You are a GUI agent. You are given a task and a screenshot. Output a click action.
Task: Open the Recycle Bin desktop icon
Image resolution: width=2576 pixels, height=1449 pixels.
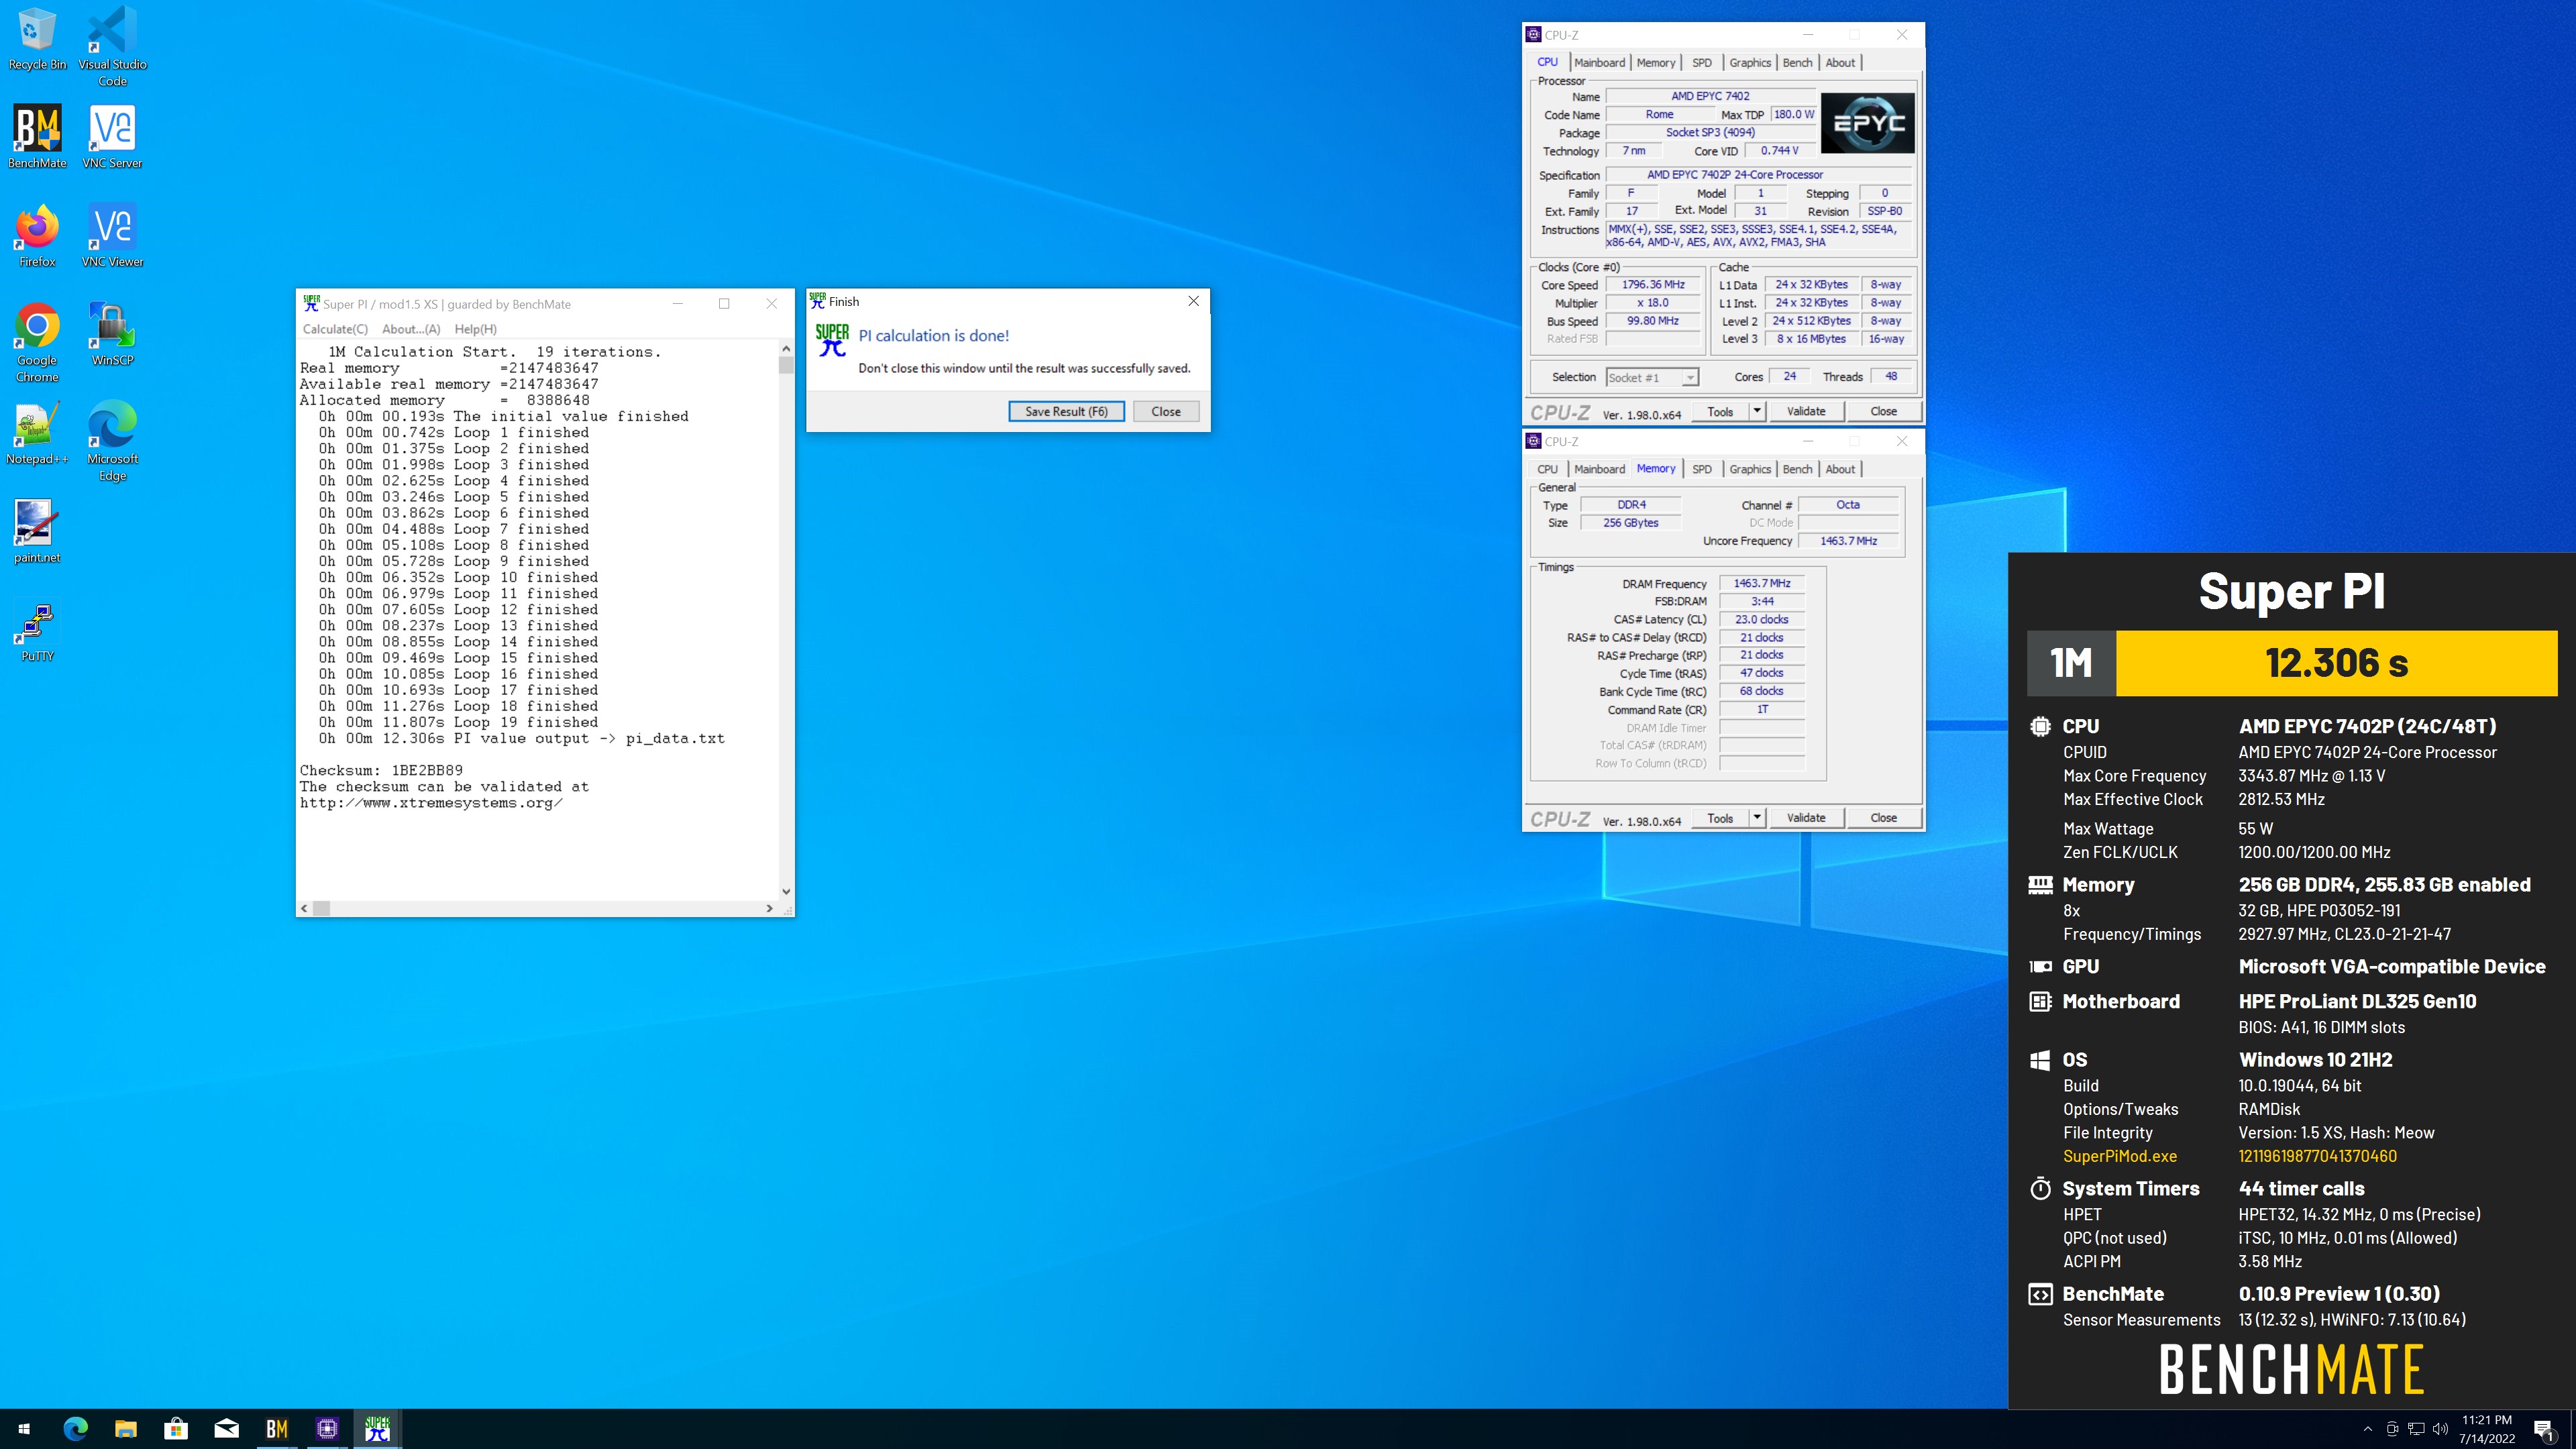37,40
